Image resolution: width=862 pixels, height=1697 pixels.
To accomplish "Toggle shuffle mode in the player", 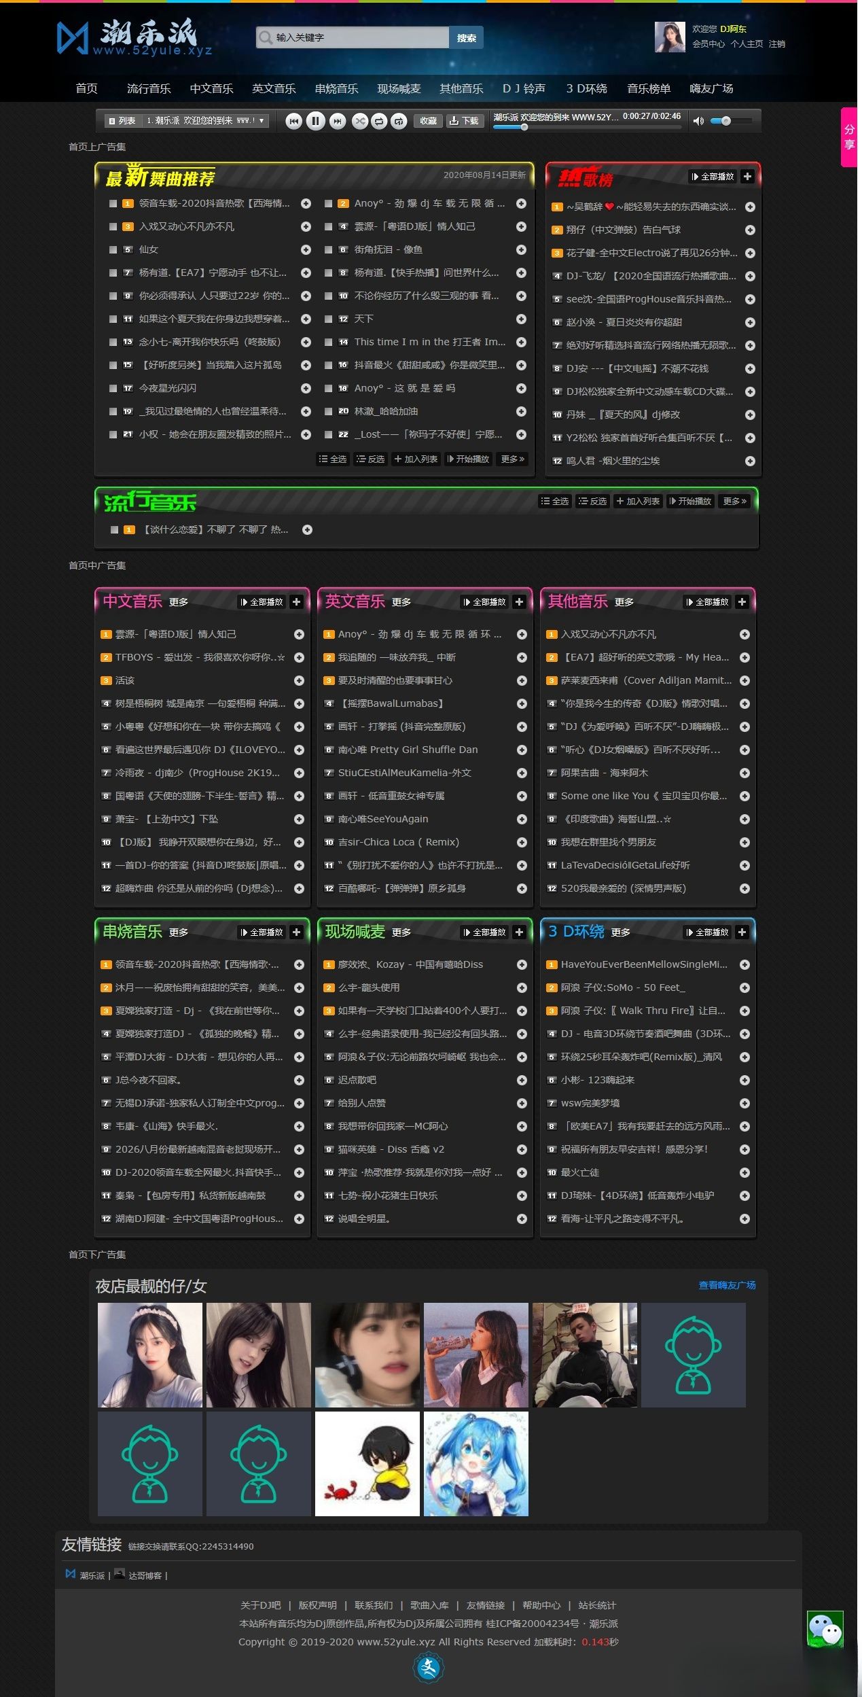I will click(x=359, y=121).
